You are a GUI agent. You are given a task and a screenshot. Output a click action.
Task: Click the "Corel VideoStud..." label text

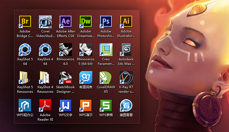click(45, 34)
